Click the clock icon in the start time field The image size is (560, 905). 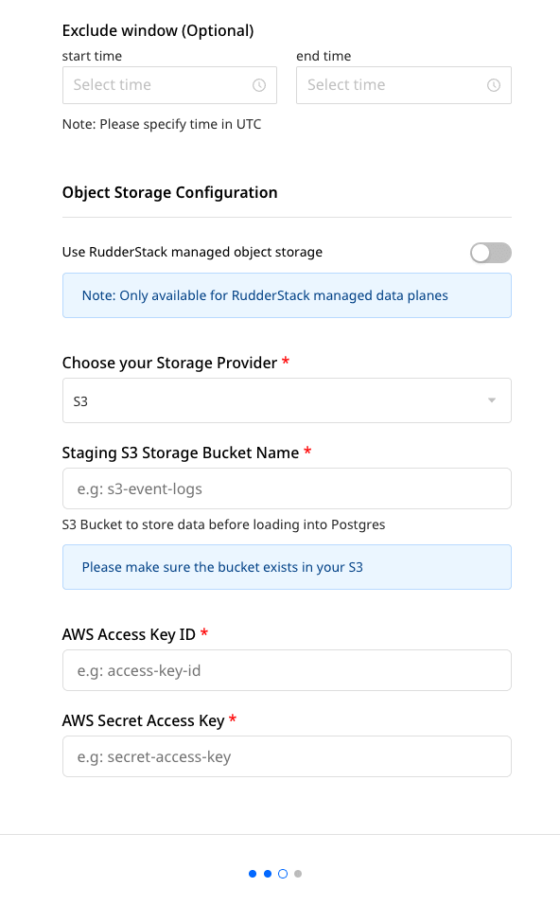259,84
